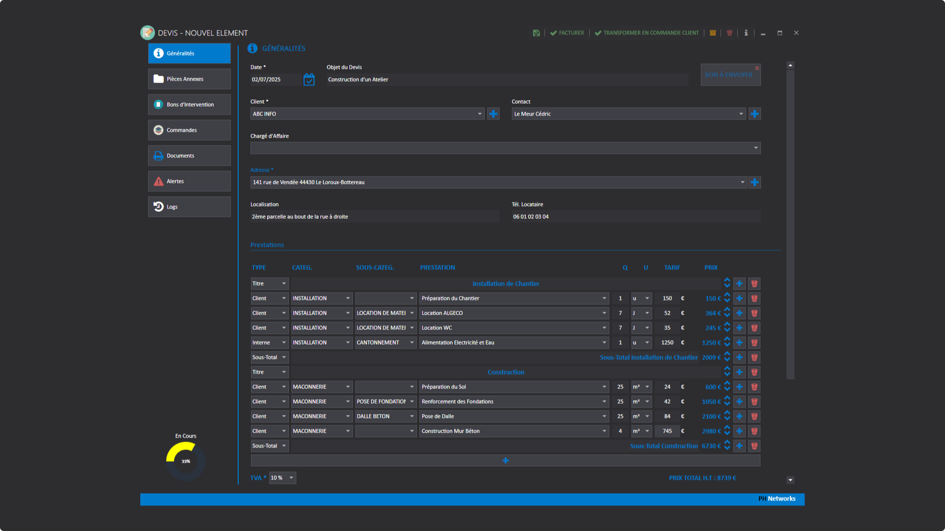Open unit dropdown for Construction Mur Béton row

(642, 431)
